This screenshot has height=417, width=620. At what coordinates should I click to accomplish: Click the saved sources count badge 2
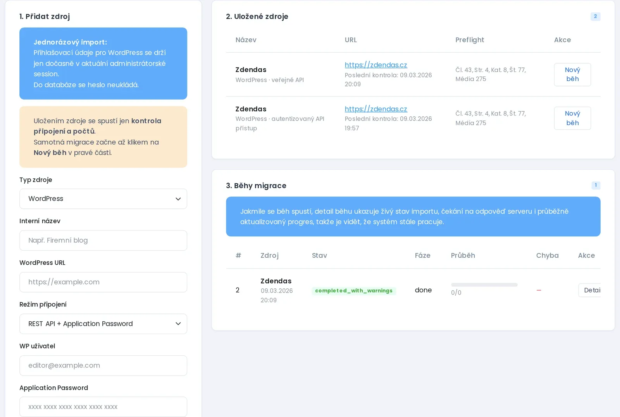click(596, 16)
